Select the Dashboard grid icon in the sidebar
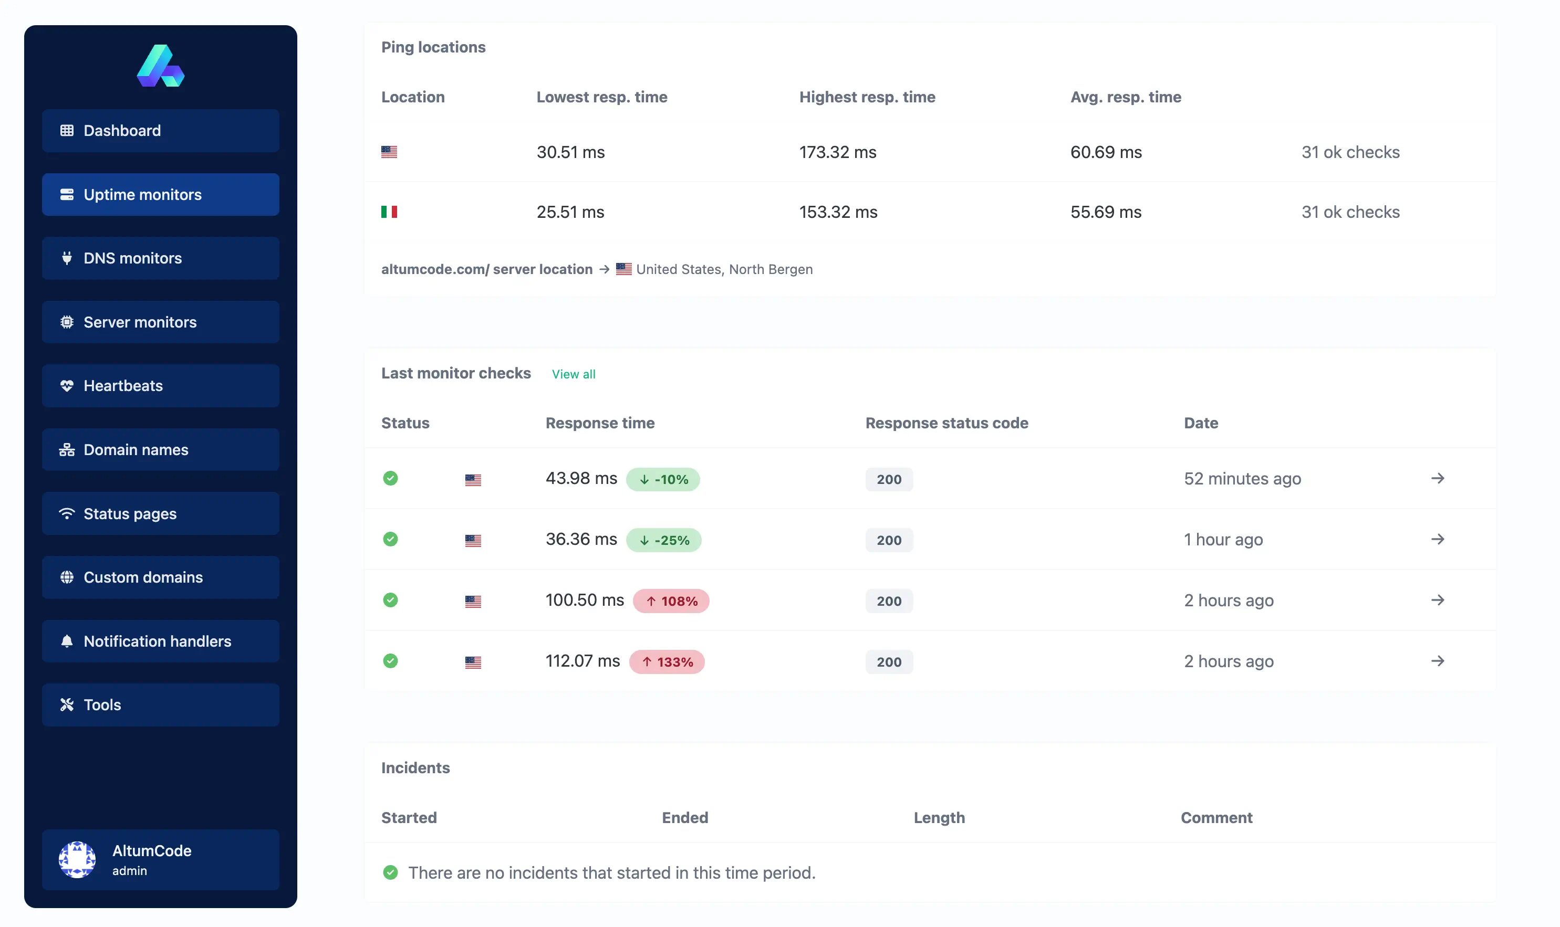Image resolution: width=1560 pixels, height=927 pixels. pyautogui.click(x=67, y=131)
